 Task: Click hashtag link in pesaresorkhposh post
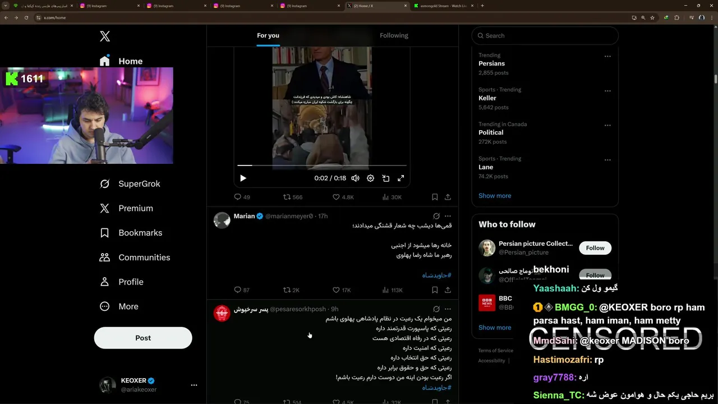(x=437, y=388)
